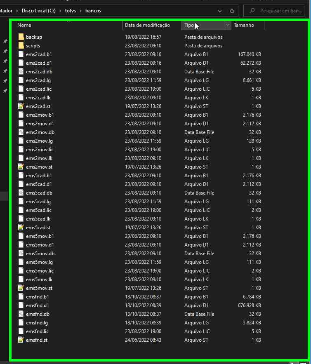Expand chevron after Disco Local (C:)
The width and height of the screenshot is (311, 364).
click(x=60, y=11)
